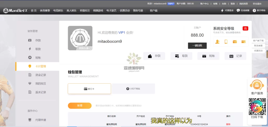Click the orange page scrollbar thumb
This screenshot has width=268, height=127.
pyautogui.click(x=267, y=54)
